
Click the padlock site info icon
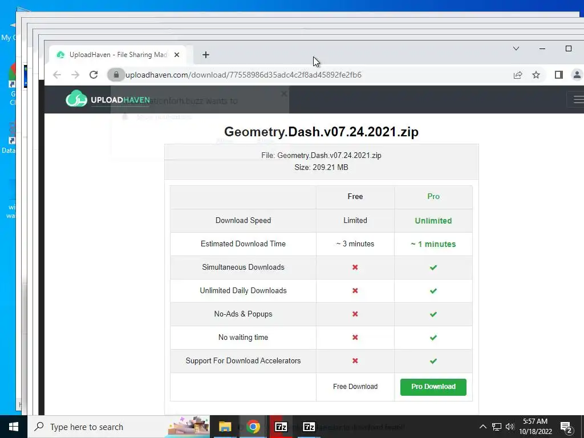(x=116, y=75)
